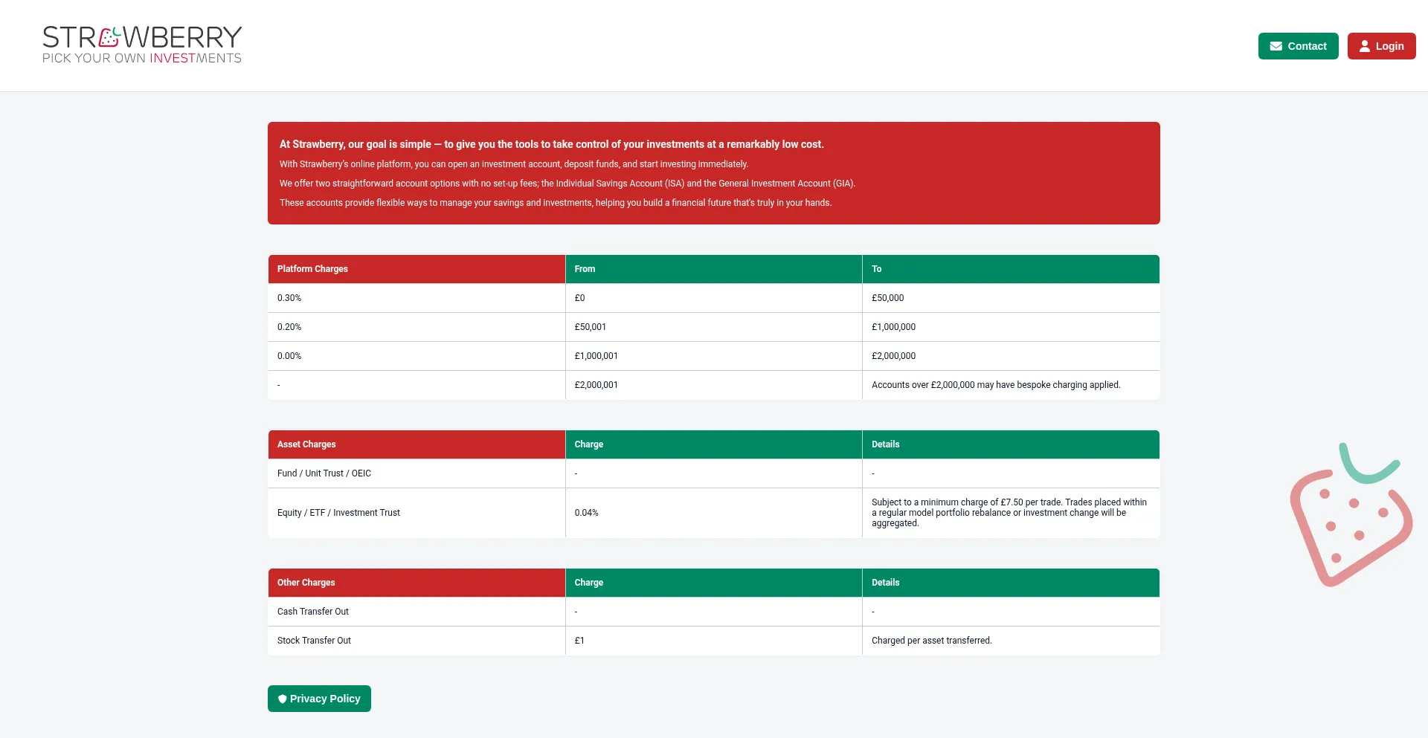Click the bold Strawberry goal headline
Image resolution: width=1428 pixels, height=738 pixels.
(x=552, y=144)
